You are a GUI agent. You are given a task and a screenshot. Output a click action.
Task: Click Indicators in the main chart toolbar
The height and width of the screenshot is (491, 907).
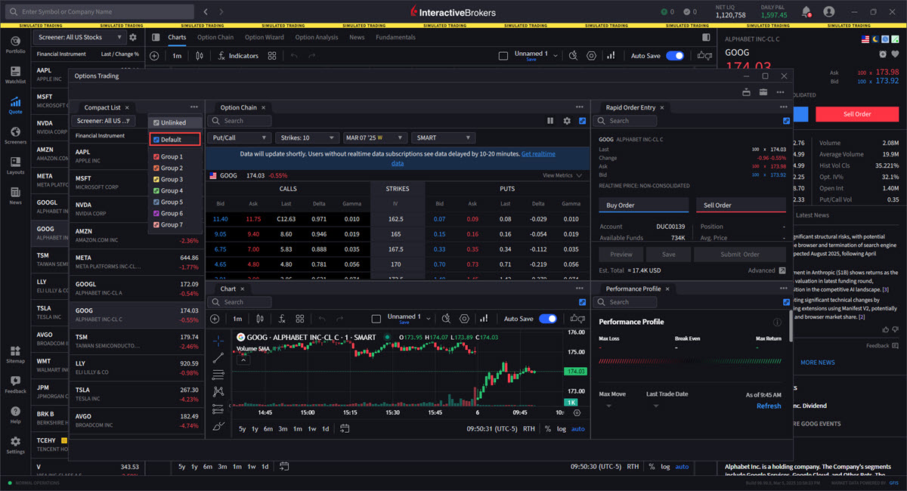coord(237,56)
